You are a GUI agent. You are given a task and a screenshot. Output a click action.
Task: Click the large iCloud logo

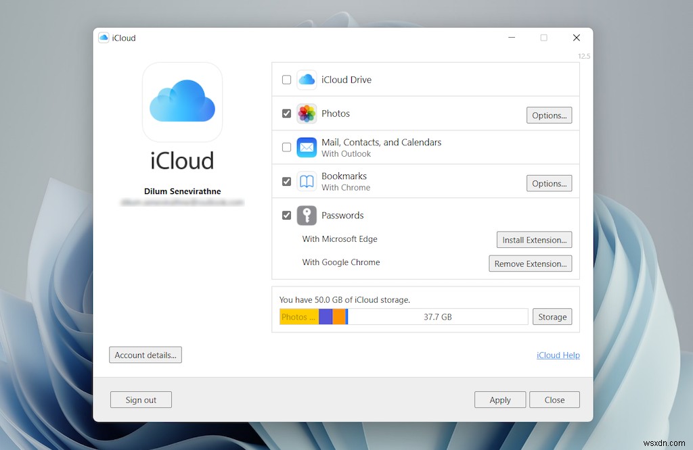coord(181,102)
